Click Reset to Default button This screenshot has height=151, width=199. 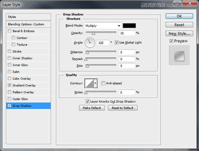[x=123, y=108]
